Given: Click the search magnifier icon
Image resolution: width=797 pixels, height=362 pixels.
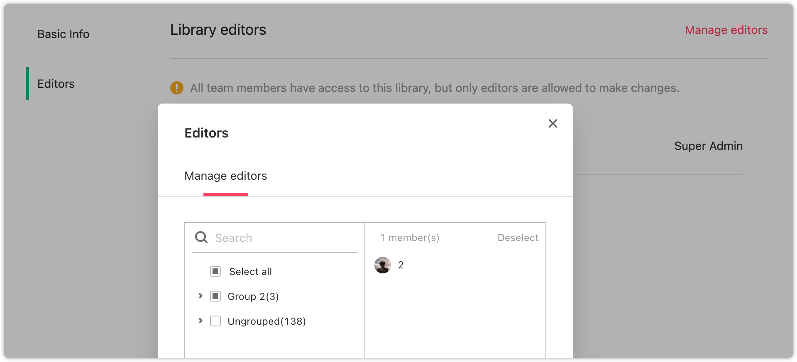Looking at the screenshot, I should coord(201,237).
